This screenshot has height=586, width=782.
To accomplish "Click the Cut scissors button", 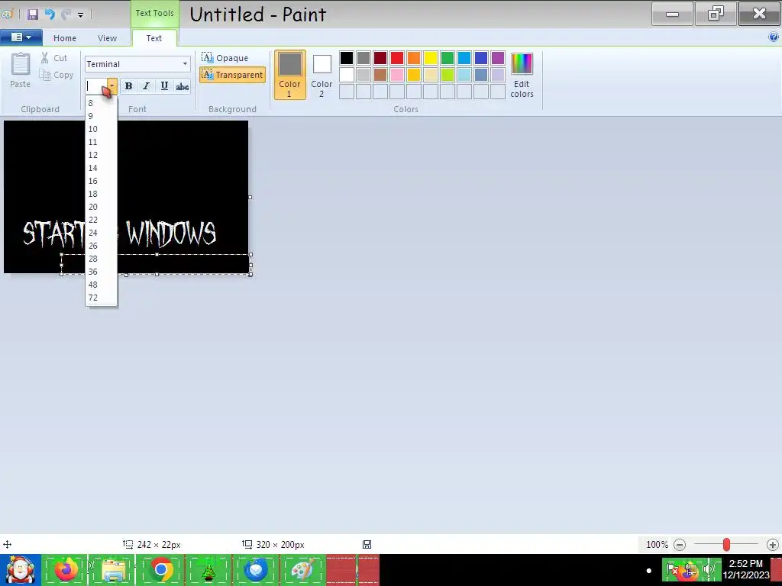I will coord(54,58).
